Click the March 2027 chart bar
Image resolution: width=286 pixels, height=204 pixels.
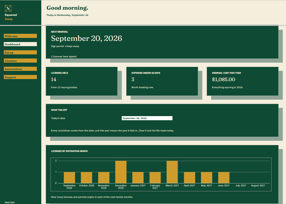tap(172, 172)
